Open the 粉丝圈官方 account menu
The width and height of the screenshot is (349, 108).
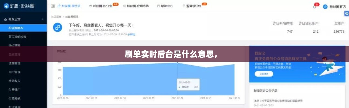[x=337, y=7]
